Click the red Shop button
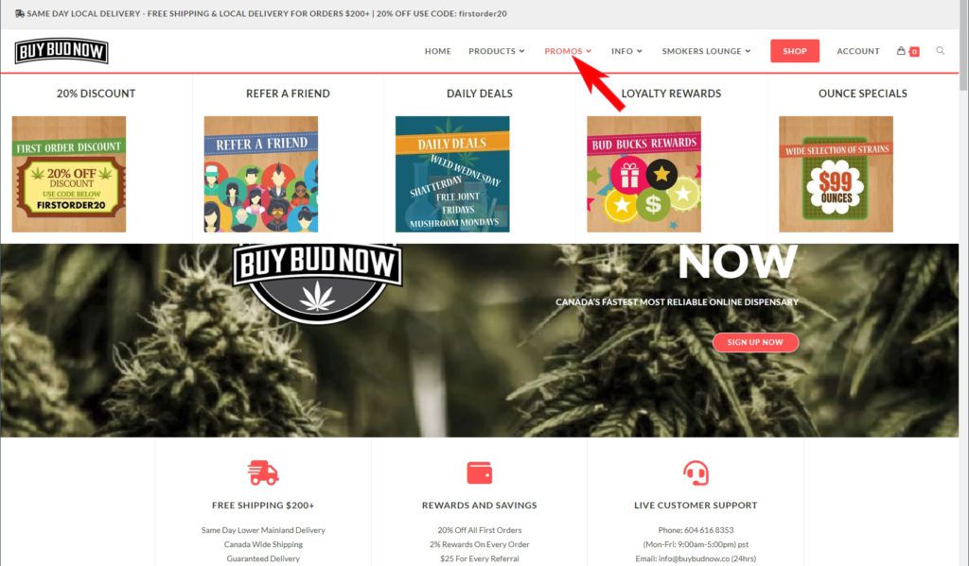This screenshot has width=969, height=566. click(x=795, y=51)
